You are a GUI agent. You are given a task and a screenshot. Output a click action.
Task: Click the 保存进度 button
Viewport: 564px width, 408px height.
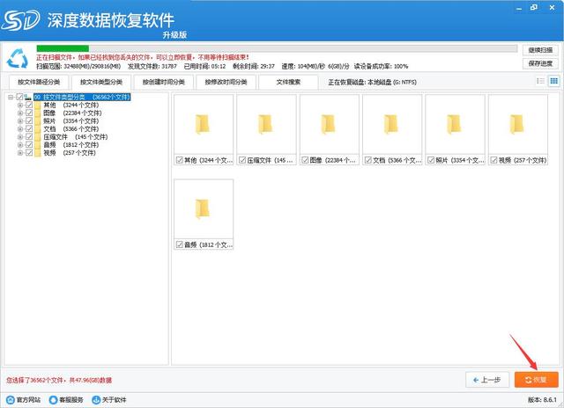[540, 63]
